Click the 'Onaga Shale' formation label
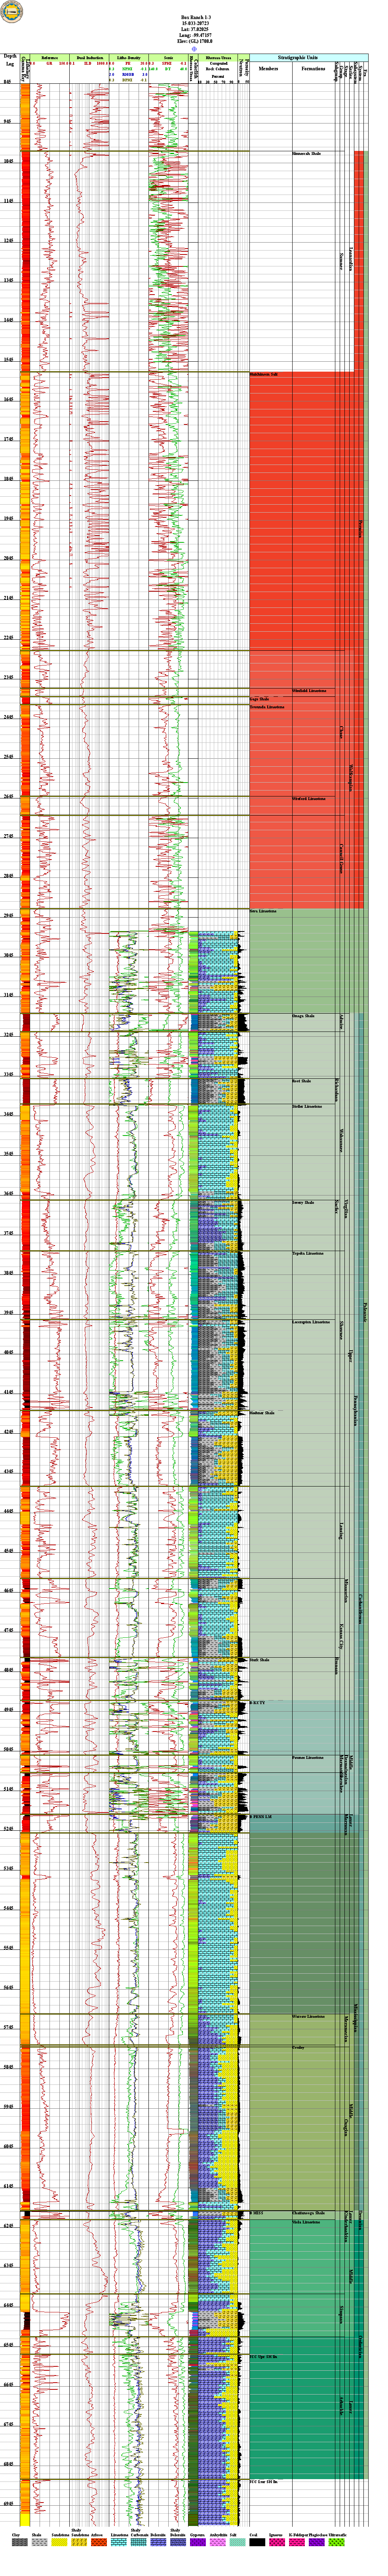The height and width of the screenshot is (2576, 388). pyautogui.click(x=304, y=1017)
